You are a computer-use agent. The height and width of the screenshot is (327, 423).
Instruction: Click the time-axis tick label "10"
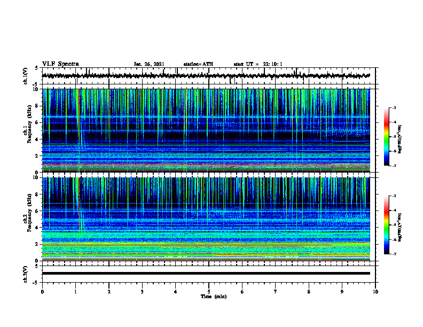[x=375, y=292]
